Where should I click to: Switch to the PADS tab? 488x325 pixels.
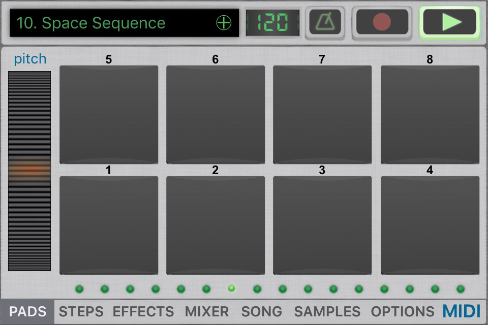point(27,312)
